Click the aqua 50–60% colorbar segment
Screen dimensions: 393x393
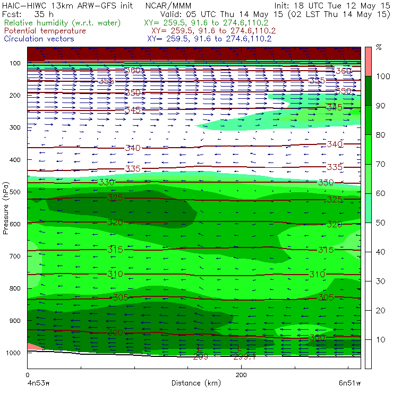click(368, 208)
